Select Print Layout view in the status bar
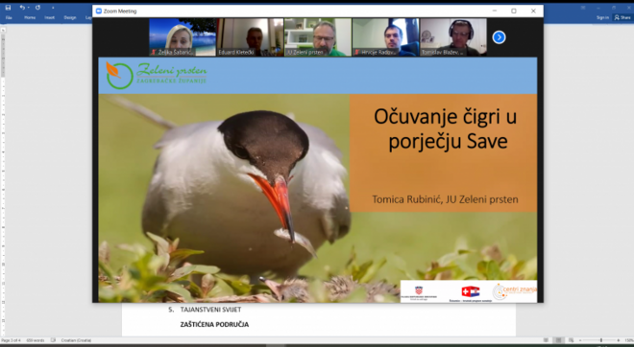This screenshot has height=347, width=634. pos(558,340)
